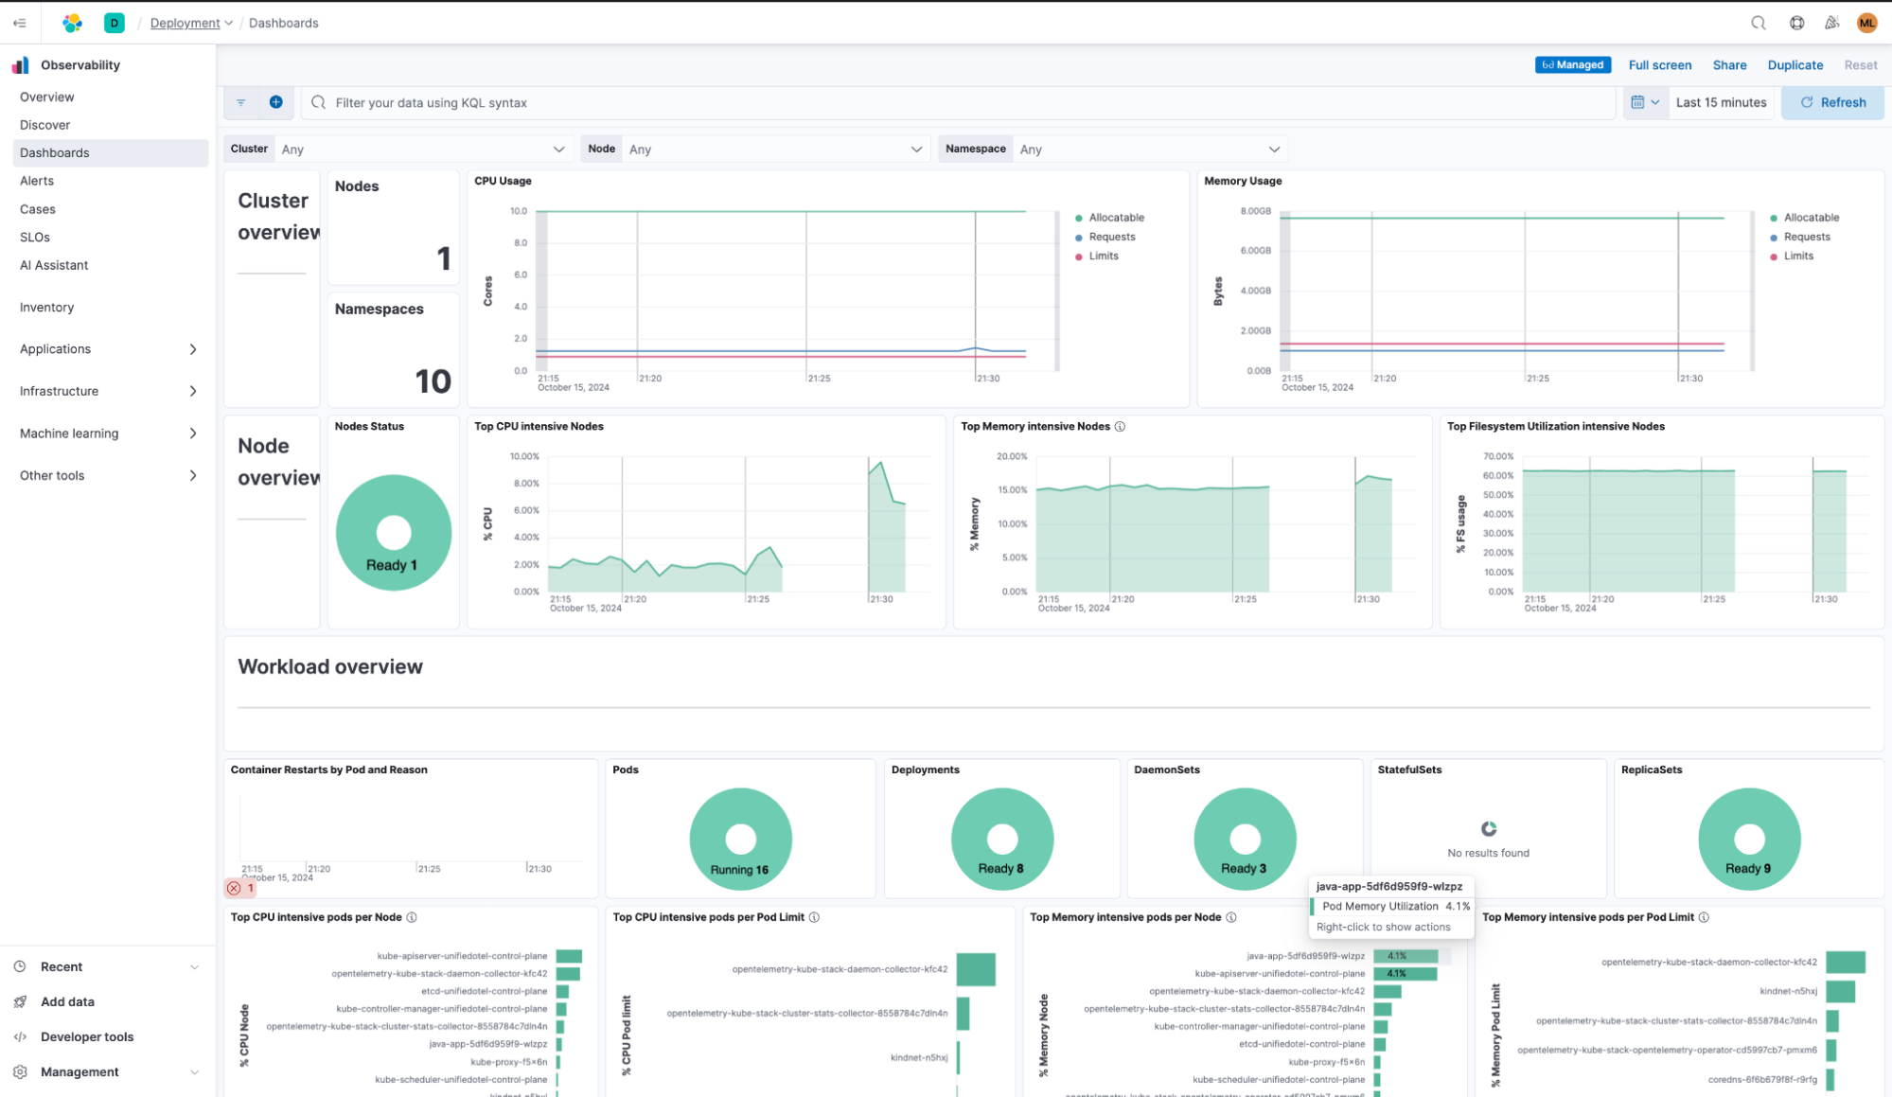
Task: Click the Last 15 minutes time range
Action: [1721, 102]
